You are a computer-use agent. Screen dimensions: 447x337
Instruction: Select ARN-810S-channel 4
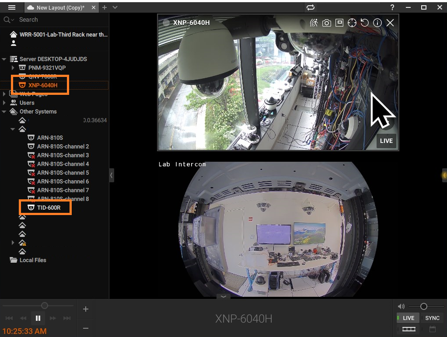point(63,164)
